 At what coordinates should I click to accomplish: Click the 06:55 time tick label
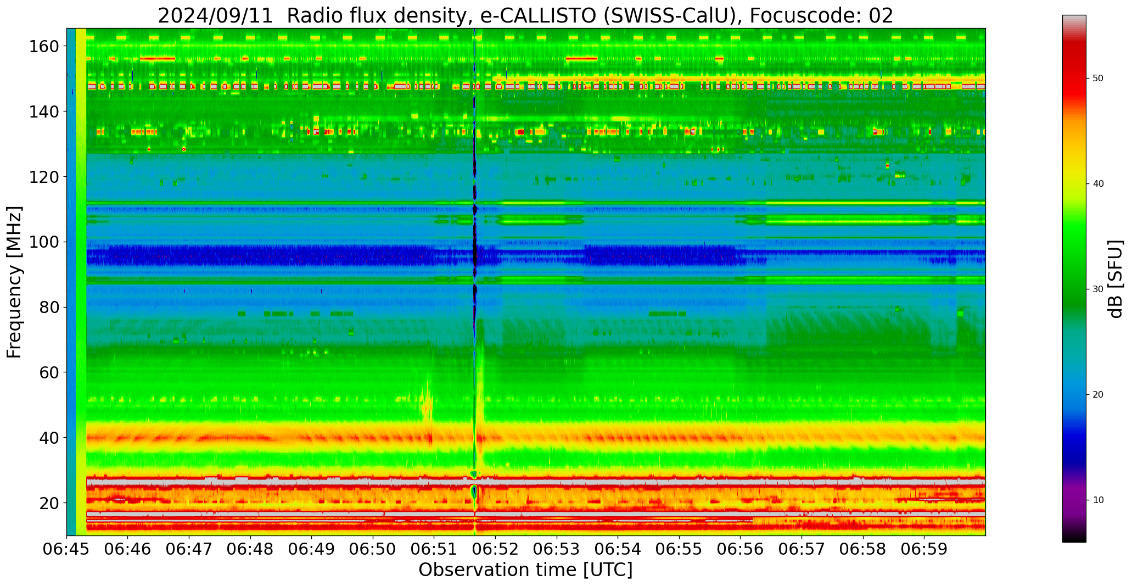coord(679,549)
